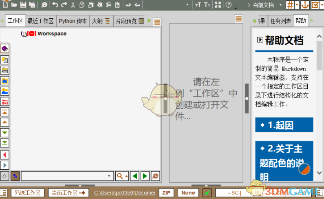The width and height of the screenshot is (324, 199).
Task: Click the purple book sidebar icon
Action: (x=5, y=49)
